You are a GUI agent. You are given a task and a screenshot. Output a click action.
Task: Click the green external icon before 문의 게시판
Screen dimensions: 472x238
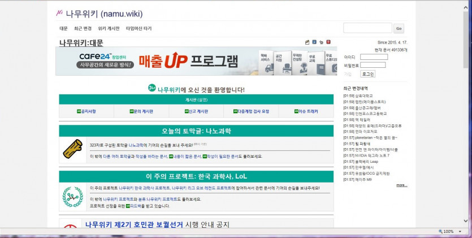132,111
